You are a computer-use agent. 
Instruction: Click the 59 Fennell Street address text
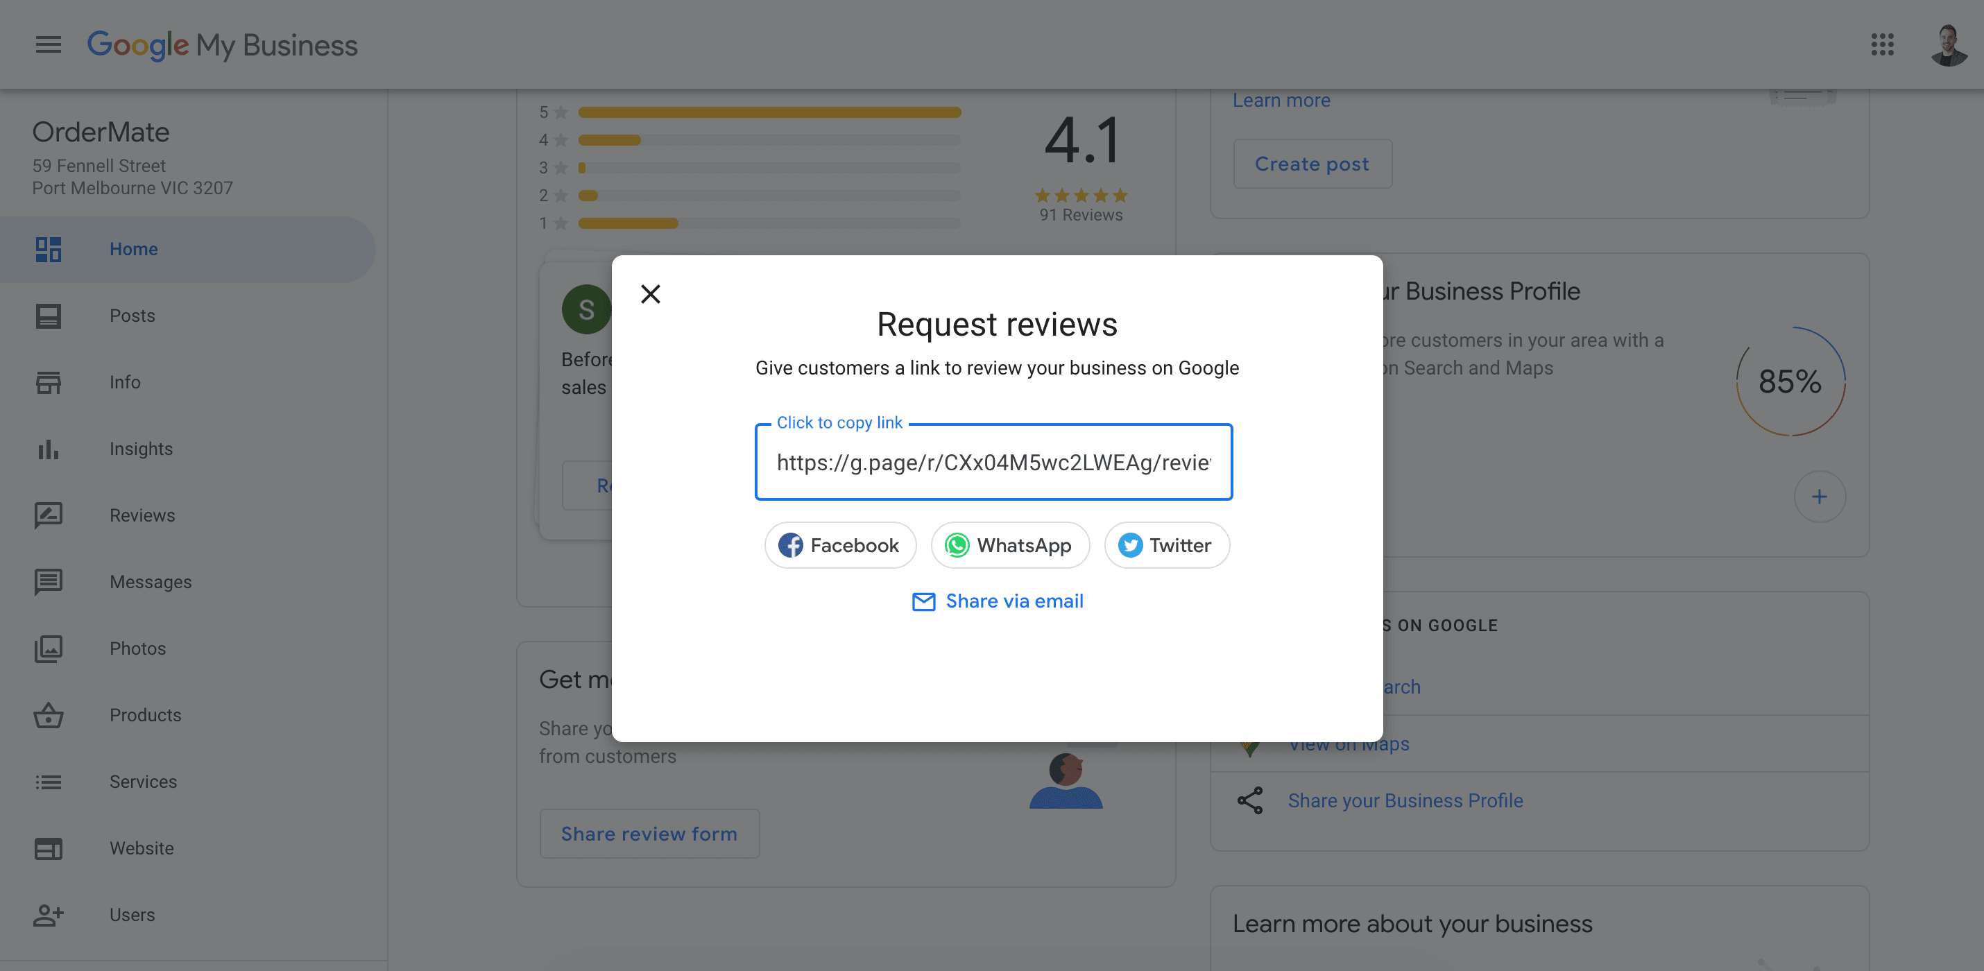click(99, 166)
